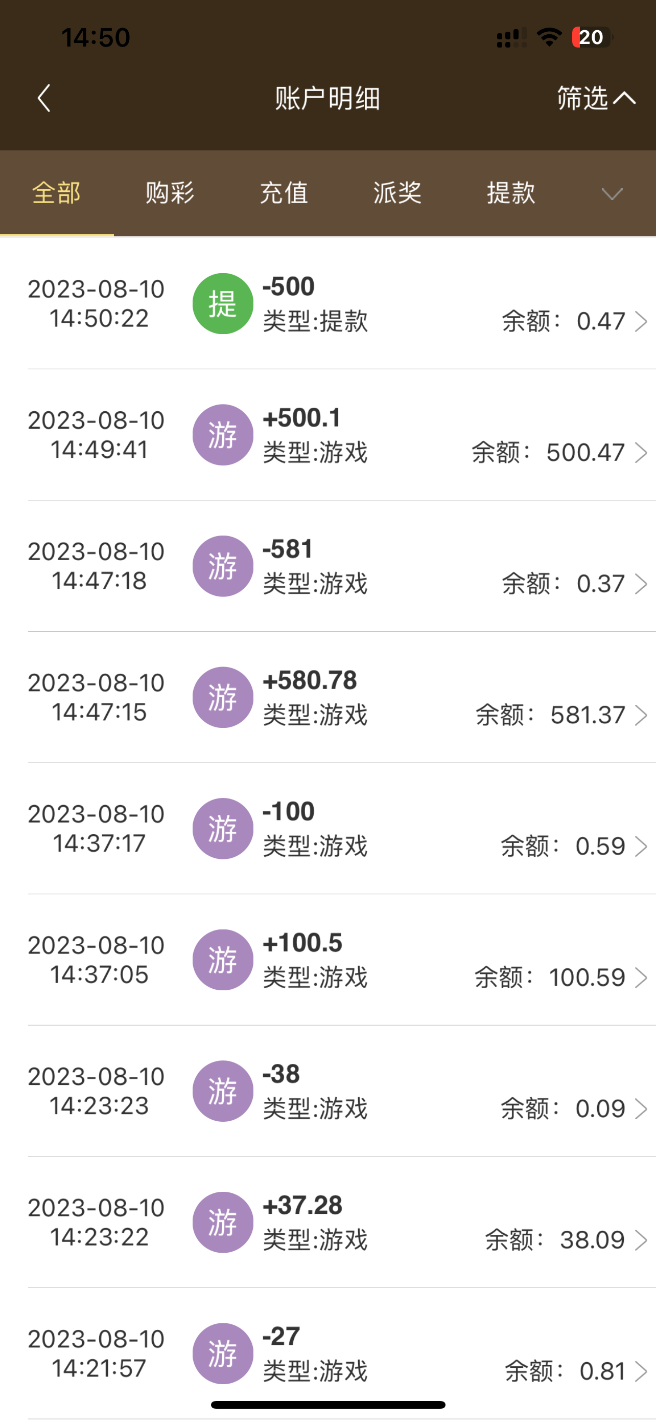
Task: Show the 全部 transactions tab
Action: 56,193
